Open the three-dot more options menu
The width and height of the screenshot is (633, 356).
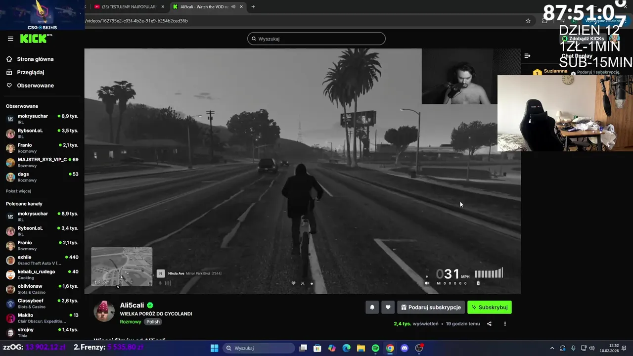[505, 324]
